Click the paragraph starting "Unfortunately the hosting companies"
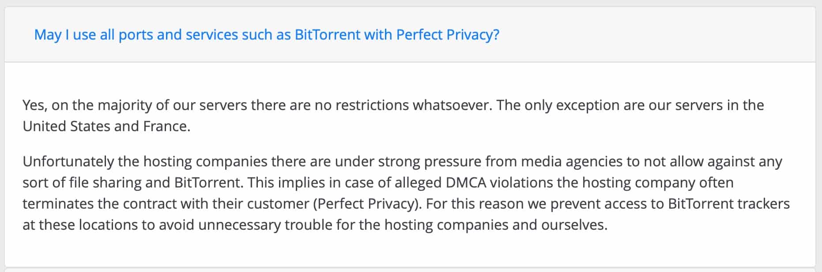The height and width of the screenshot is (272, 822). pos(406,193)
